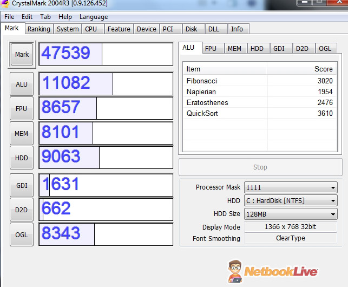Select the QuickSort row
The width and height of the screenshot is (348, 287).
coord(260,113)
